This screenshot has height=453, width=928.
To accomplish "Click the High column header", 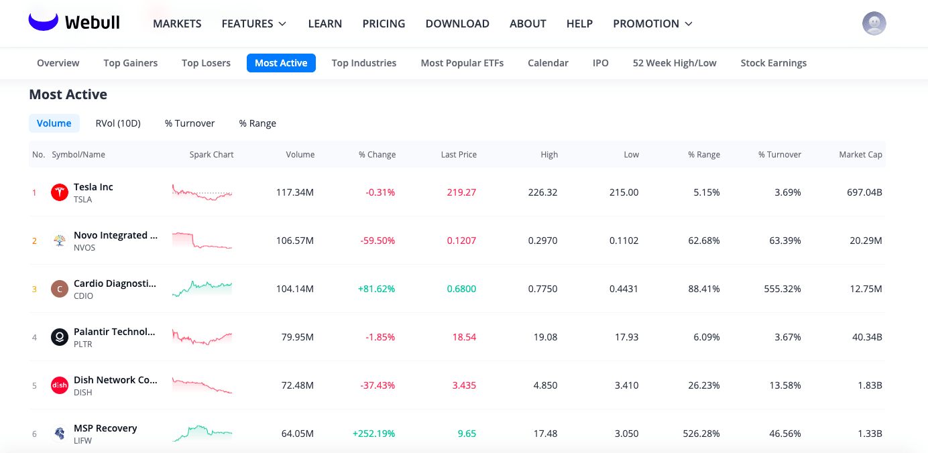I will click(549, 155).
